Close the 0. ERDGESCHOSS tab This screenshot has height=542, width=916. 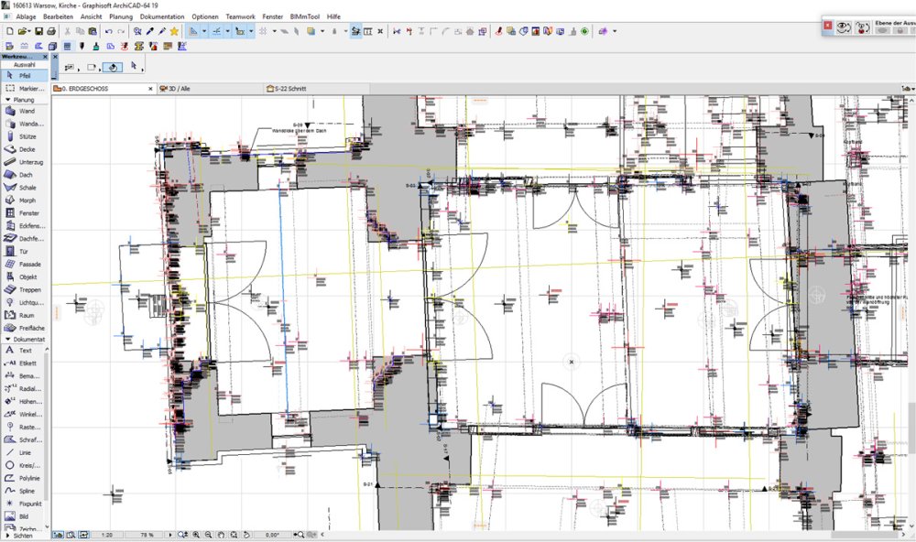151,89
